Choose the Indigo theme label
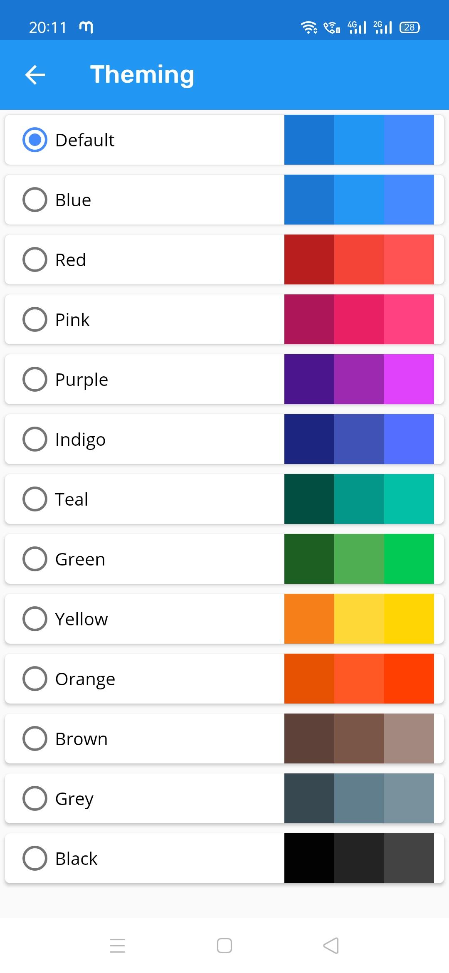 coord(80,440)
